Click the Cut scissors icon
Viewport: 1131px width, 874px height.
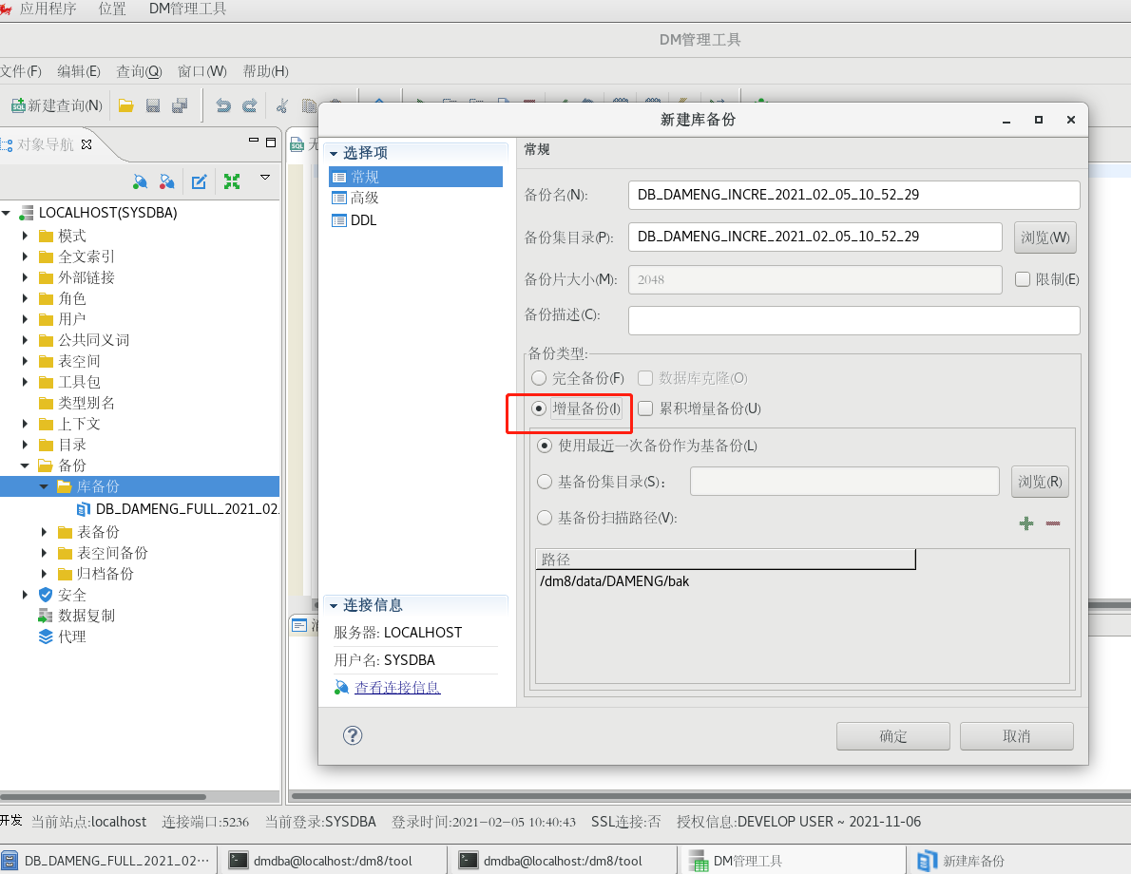tap(282, 106)
